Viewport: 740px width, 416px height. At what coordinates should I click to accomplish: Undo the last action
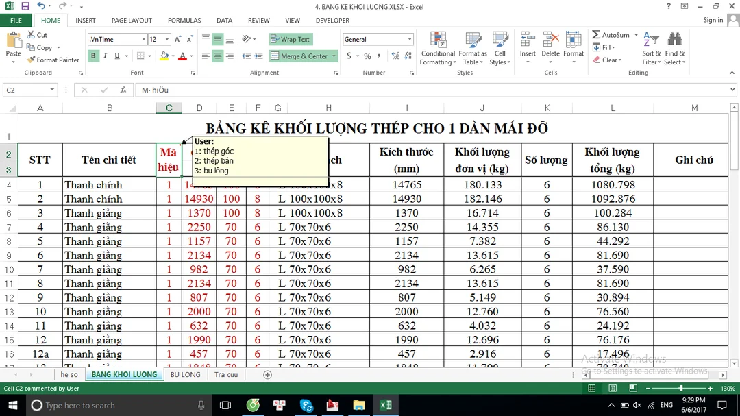[x=41, y=6]
